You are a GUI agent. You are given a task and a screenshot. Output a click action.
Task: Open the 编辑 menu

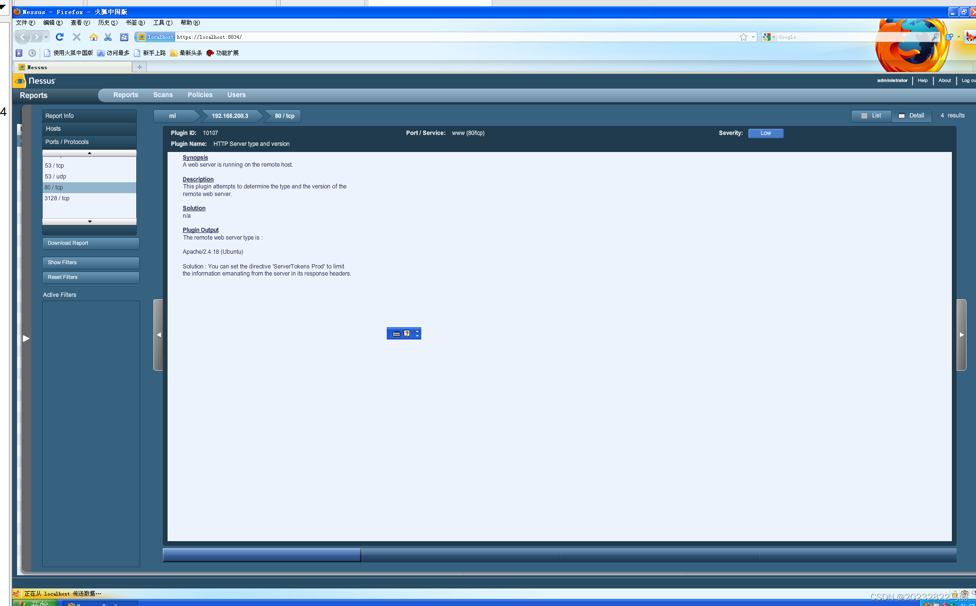pyautogui.click(x=53, y=23)
